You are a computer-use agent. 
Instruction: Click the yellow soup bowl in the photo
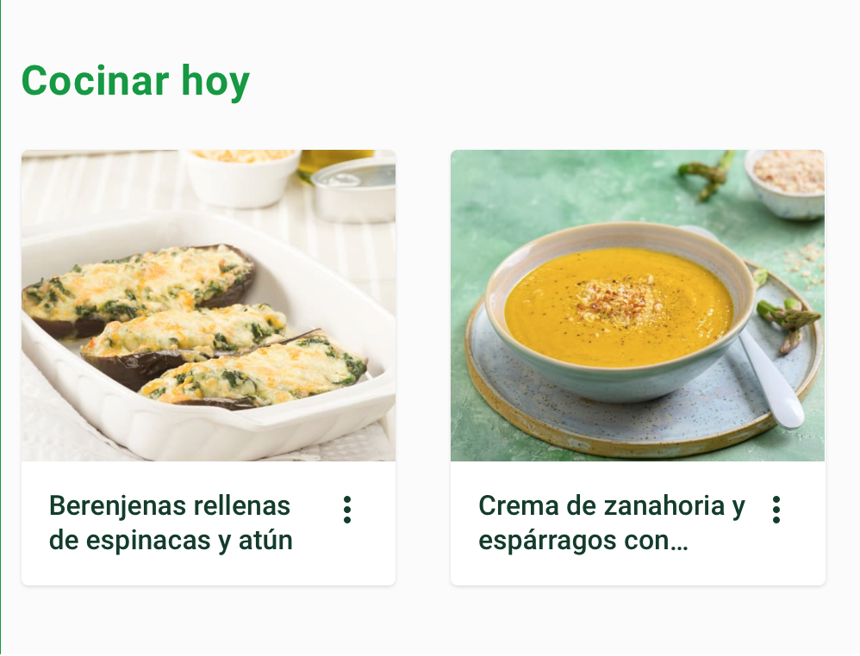(x=620, y=310)
